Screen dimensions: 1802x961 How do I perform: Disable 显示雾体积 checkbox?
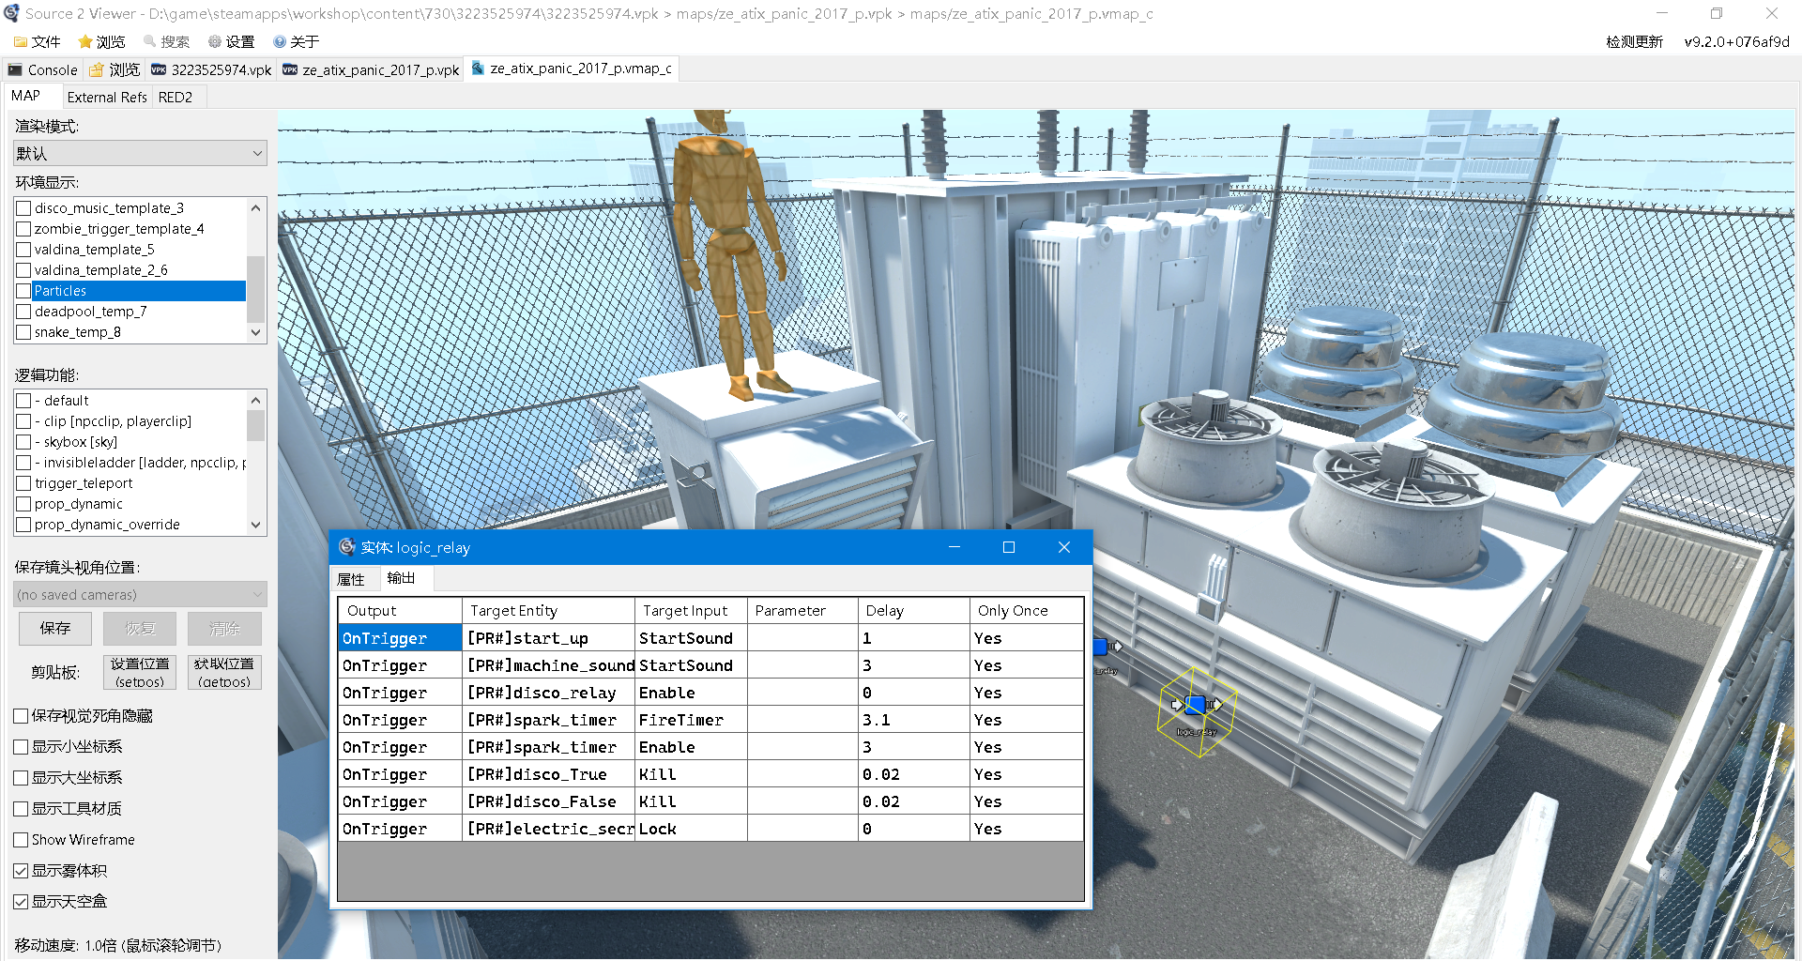pyautogui.click(x=21, y=871)
